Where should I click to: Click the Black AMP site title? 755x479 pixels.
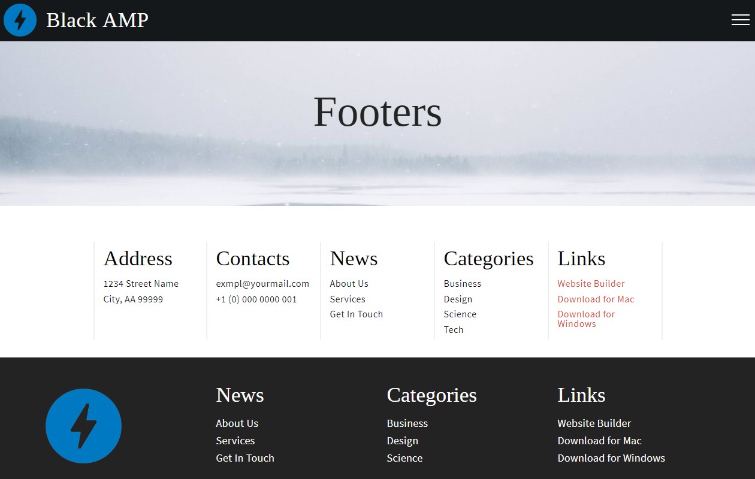point(97,20)
